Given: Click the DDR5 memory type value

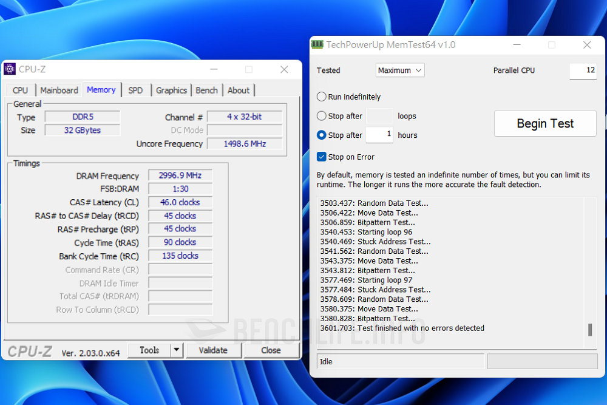Looking at the screenshot, I should (x=83, y=117).
